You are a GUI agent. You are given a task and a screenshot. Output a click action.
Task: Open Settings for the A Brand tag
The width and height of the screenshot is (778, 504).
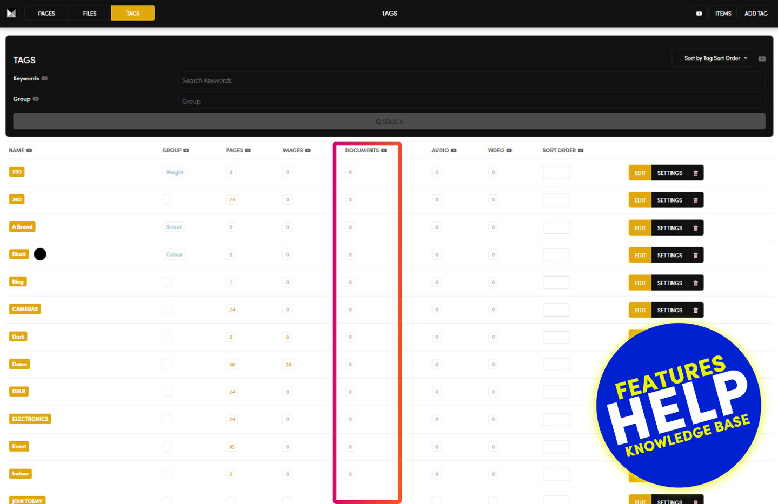tap(669, 228)
